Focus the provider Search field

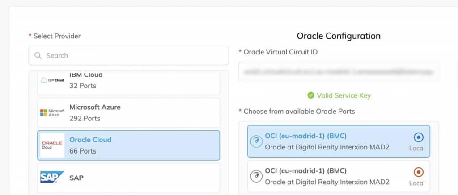click(x=134, y=56)
